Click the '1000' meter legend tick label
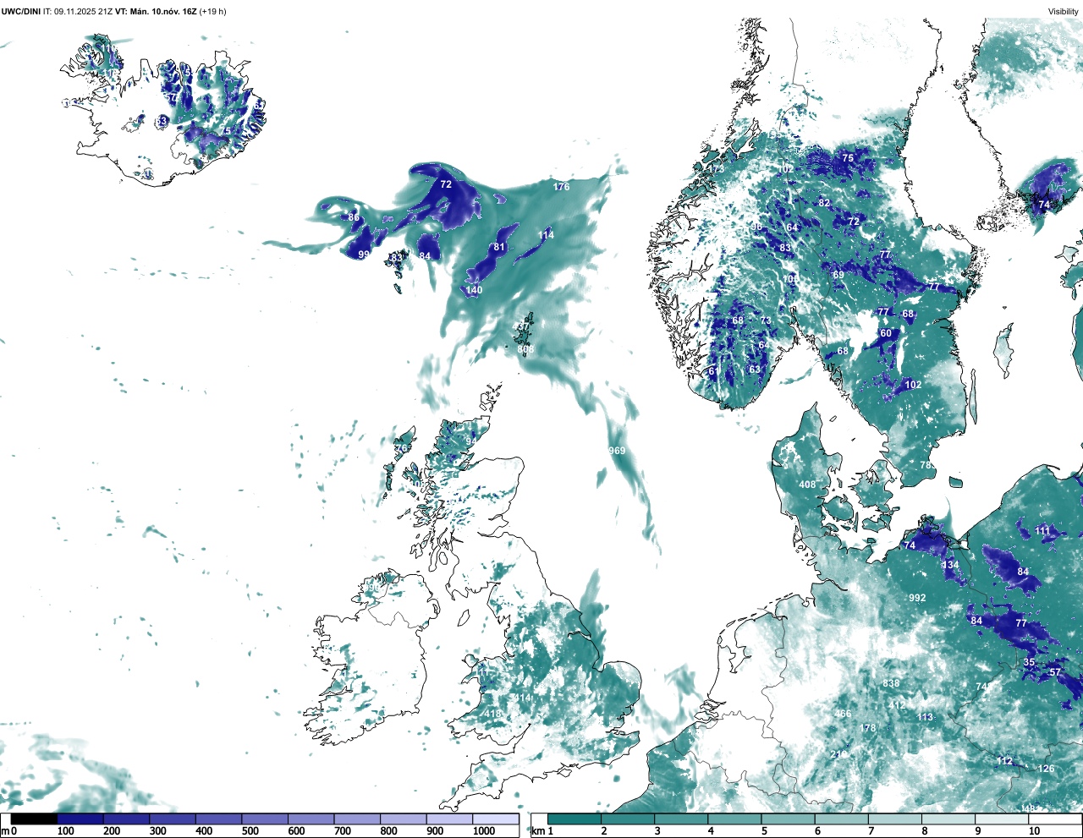The width and height of the screenshot is (1083, 838). pyautogui.click(x=484, y=831)
